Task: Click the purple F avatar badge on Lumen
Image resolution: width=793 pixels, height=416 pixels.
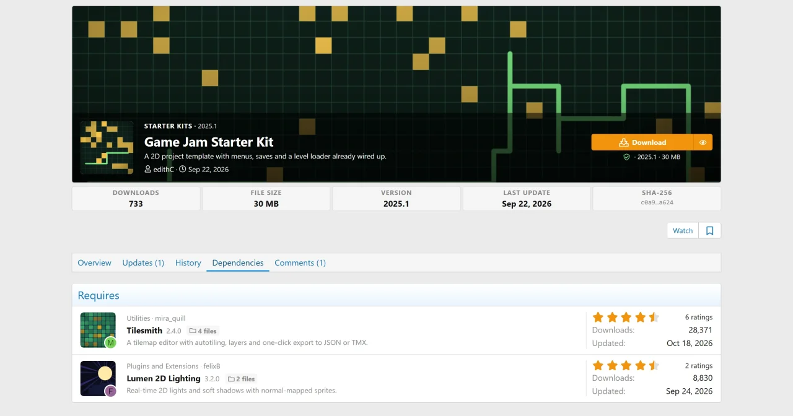Action: [111, 391]
